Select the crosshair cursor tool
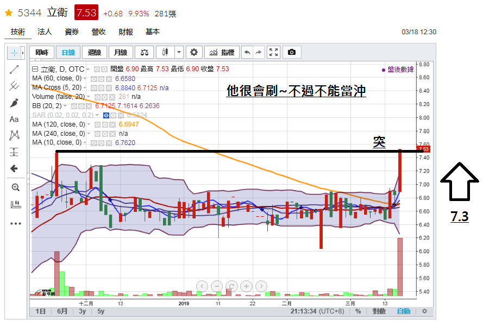489x326 pixels. click(x=14, y=53)
